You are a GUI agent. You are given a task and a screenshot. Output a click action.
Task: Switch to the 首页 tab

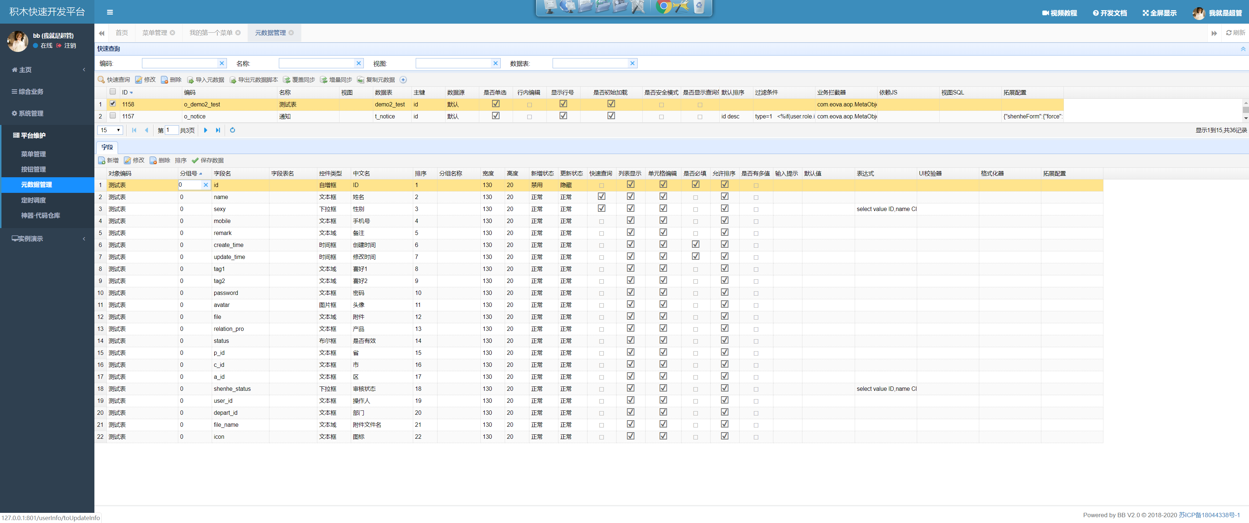[x=122, y=32]
